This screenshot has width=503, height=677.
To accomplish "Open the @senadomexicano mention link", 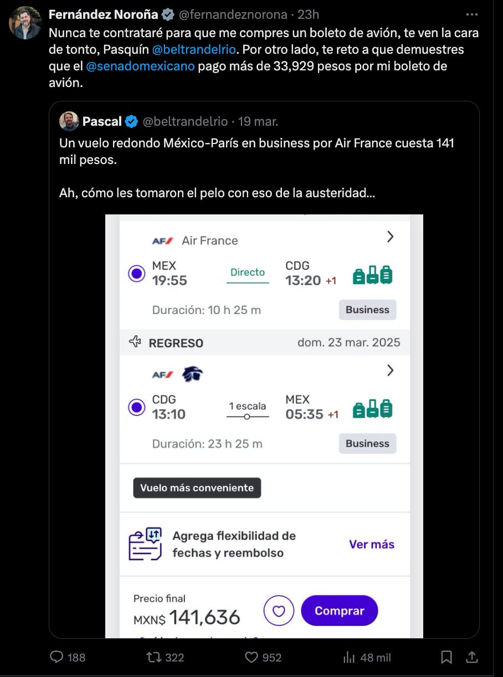I will [141, 66].
